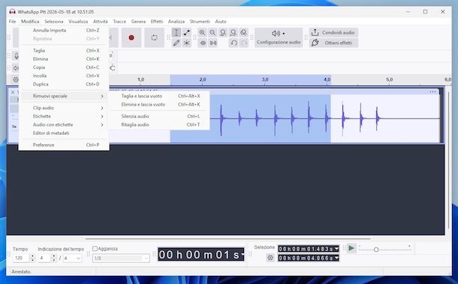Click the Audacity headphones app icon
Image resolution: width=458 pixels, height=284 pixels.
point(12,12)
